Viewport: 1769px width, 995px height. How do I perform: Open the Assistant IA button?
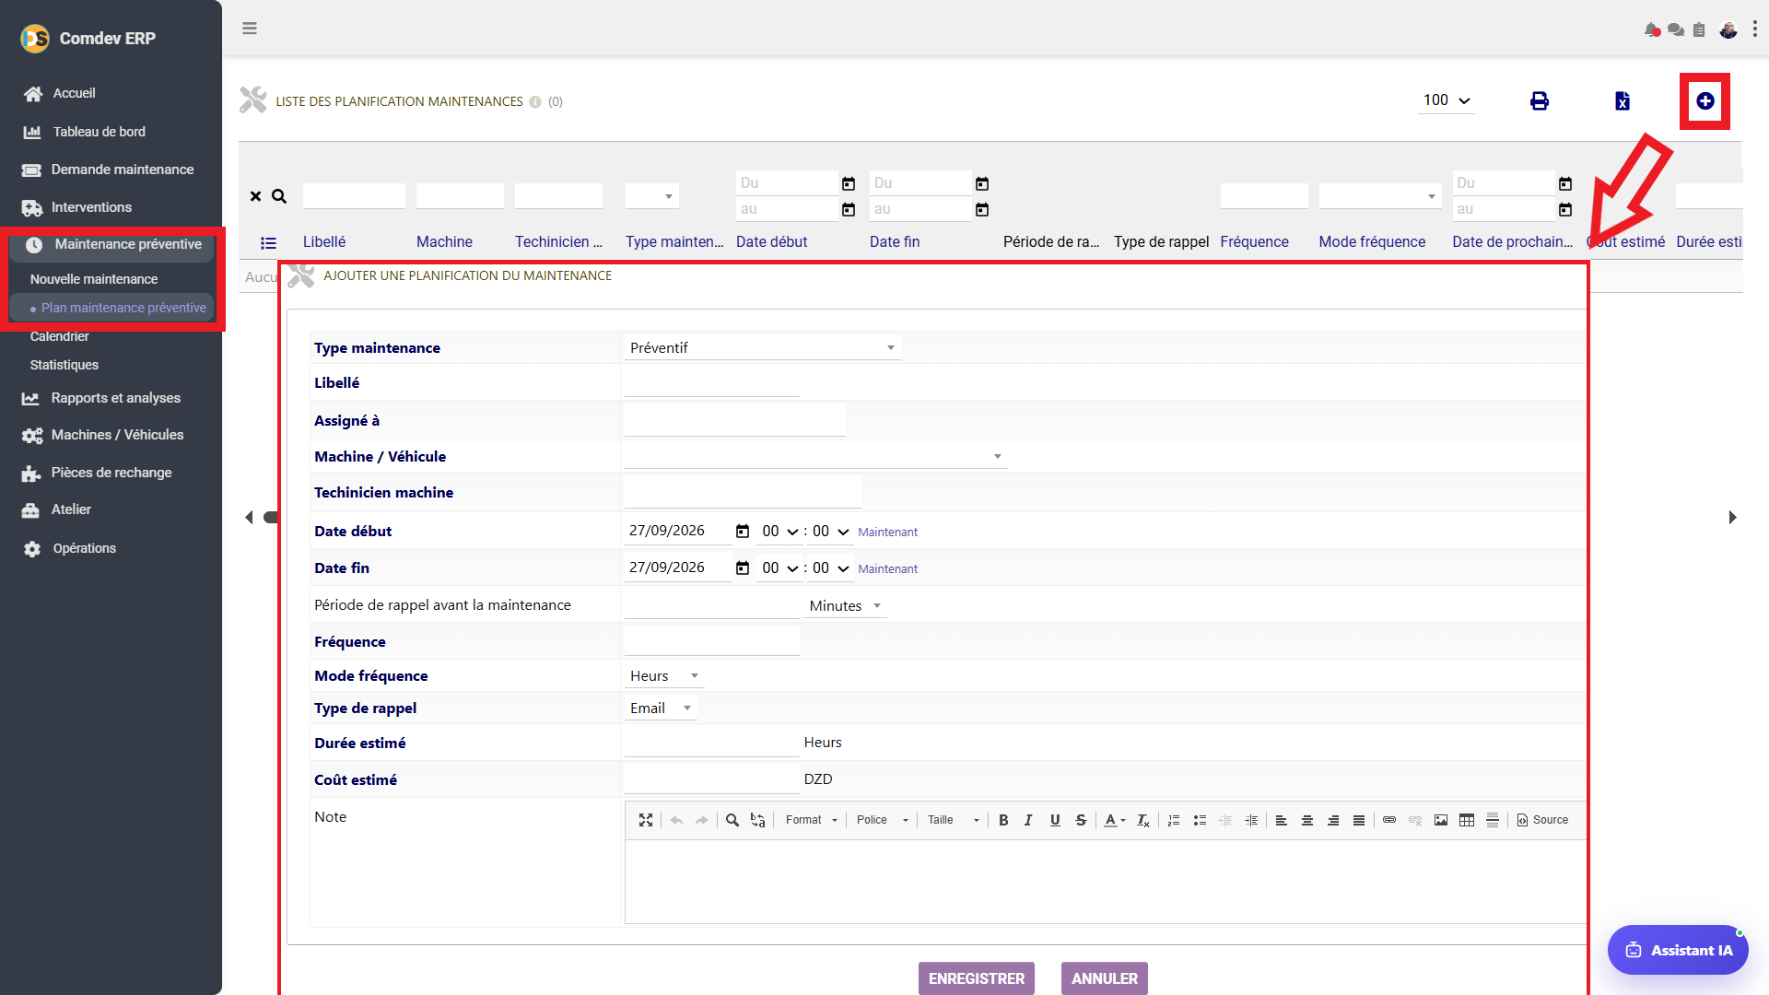click(x=1678, y=950)
